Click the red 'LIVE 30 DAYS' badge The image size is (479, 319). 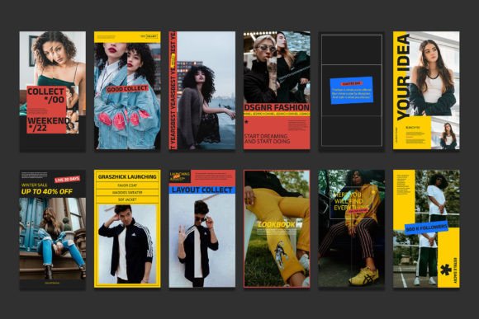pos(67,180)
